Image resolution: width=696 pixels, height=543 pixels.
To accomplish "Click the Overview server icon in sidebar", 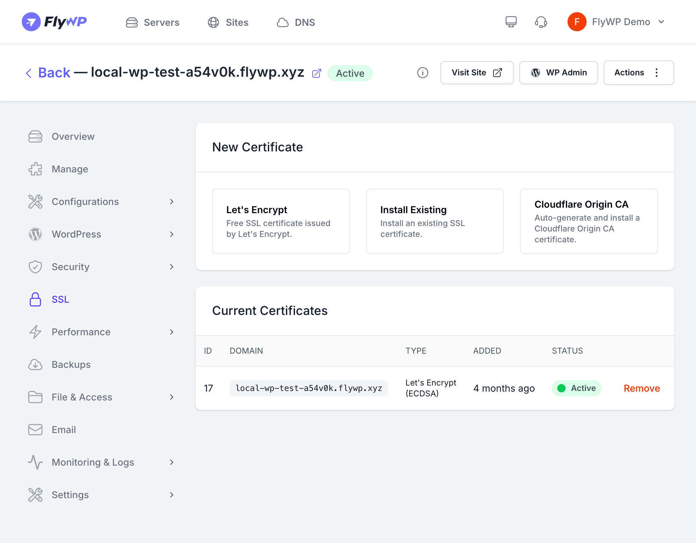I will (35, 136).
